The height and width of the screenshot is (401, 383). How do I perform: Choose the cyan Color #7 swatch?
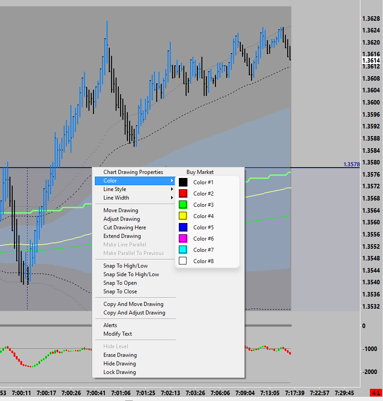[183, 250]
